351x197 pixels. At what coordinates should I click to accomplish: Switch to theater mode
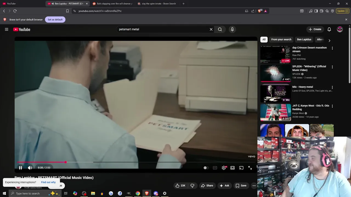click(x=233, y=168)
